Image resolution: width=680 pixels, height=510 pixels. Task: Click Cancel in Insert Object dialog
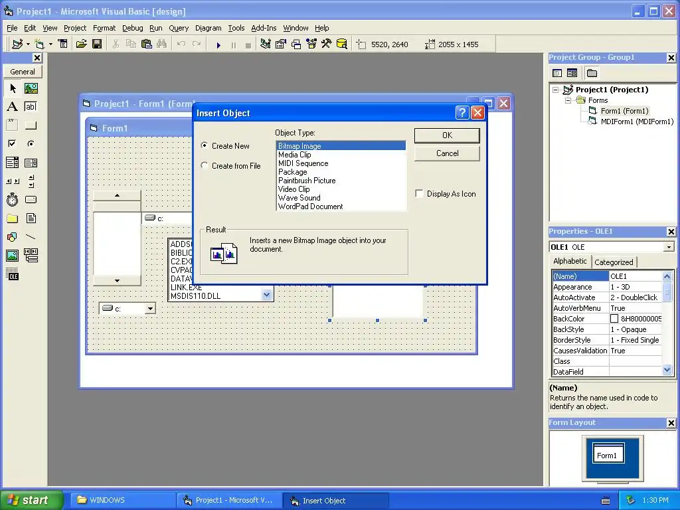[x=447, y=153]
